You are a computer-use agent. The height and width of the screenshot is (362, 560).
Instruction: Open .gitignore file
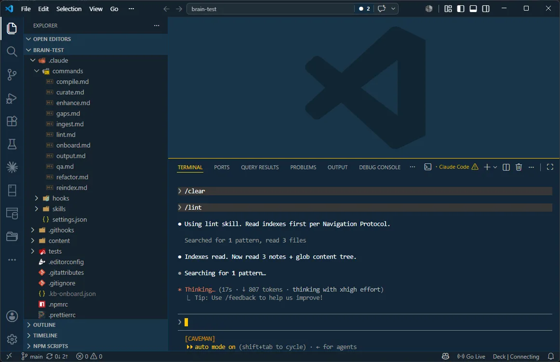pyautogui.click(x=62, y=283)
